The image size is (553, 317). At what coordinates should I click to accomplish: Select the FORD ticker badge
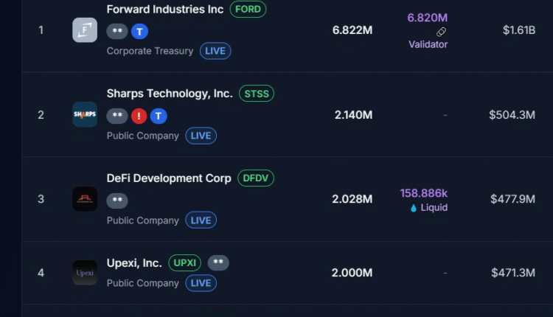(x=248, y=10)
